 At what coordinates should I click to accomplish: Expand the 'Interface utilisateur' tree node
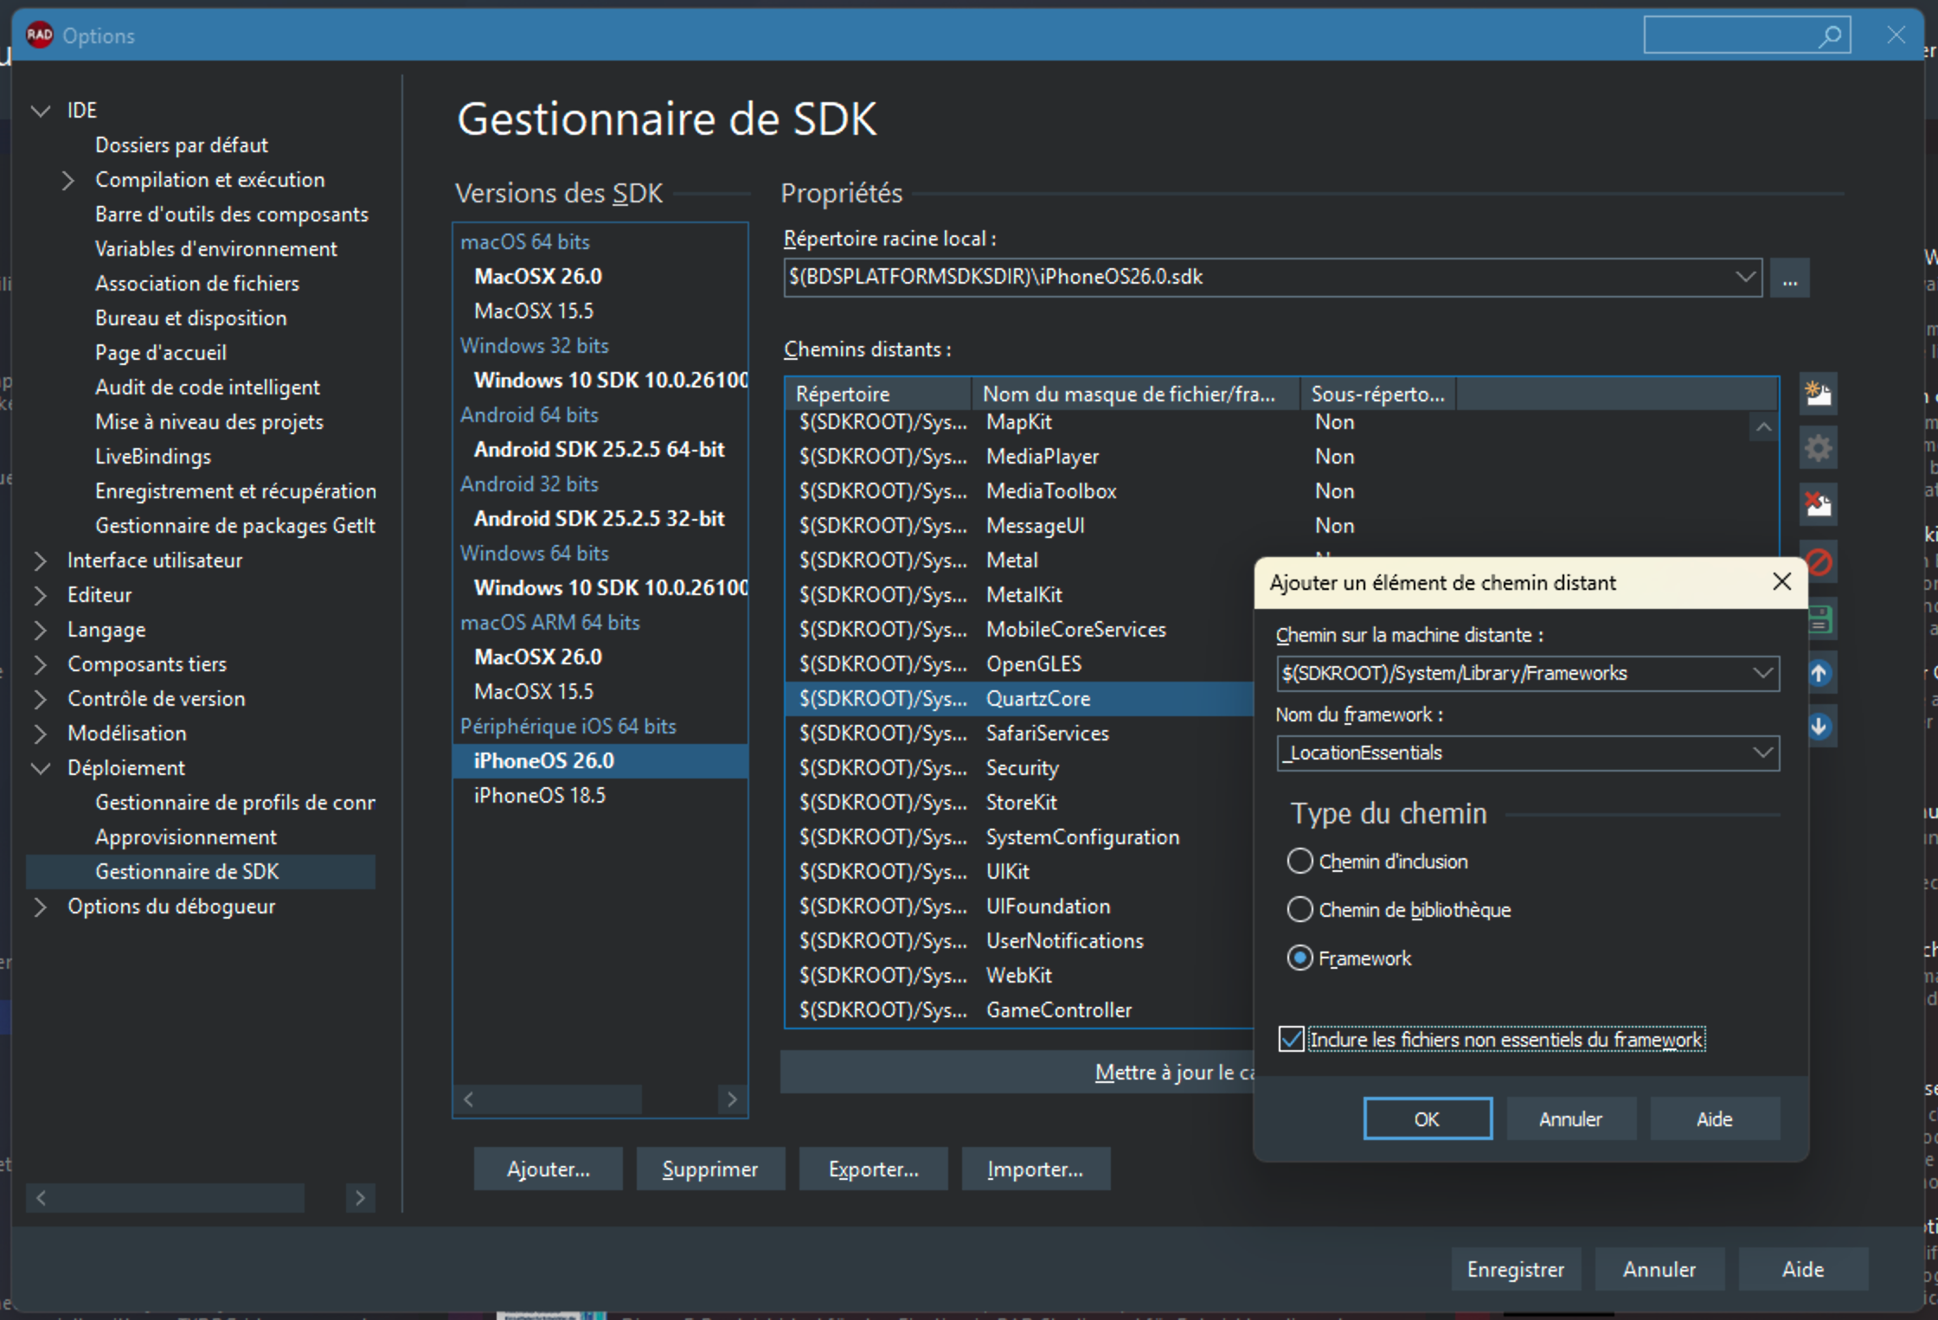(x=40, y=561)
